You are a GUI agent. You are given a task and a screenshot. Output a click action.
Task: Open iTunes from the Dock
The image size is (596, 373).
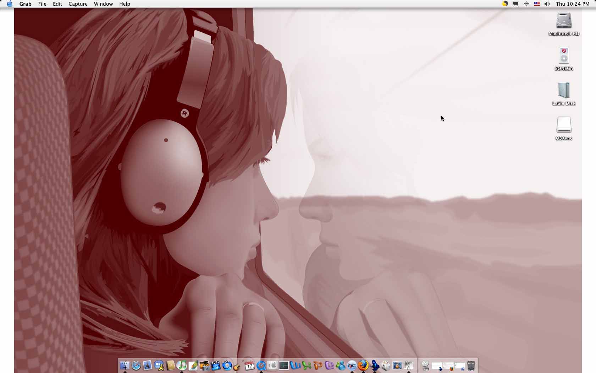(182, 366)
